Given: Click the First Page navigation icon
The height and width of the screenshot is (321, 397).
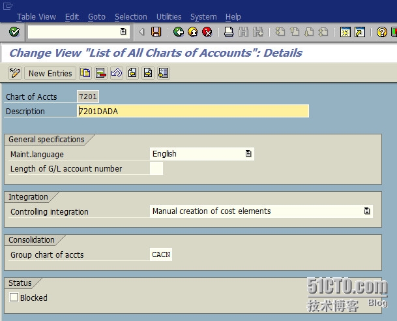Looking at the screenshot, I should 280,32.
